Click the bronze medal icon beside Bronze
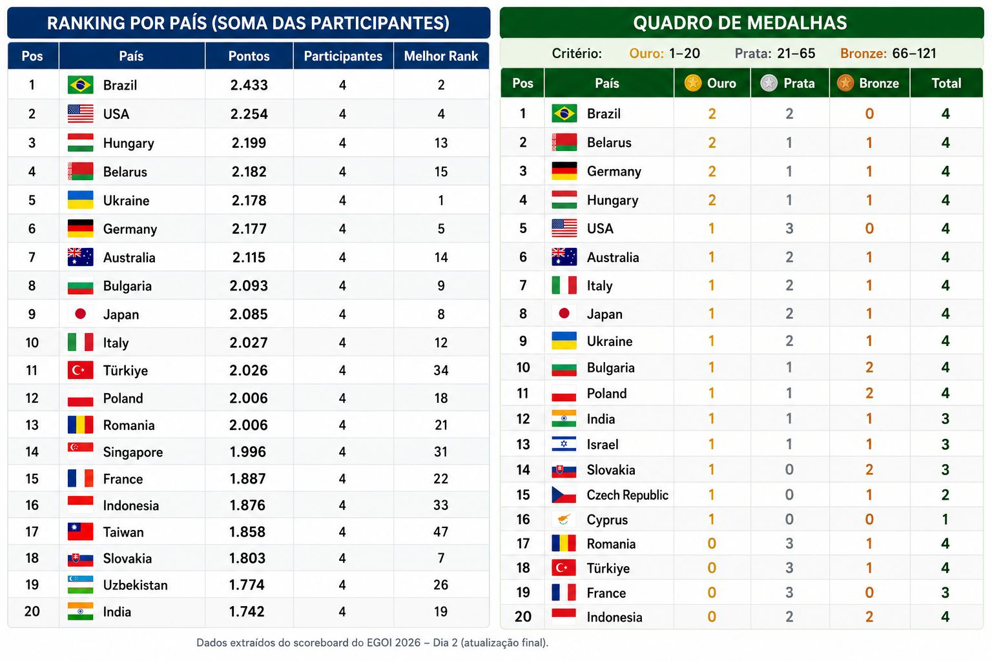The image size is (992, 661). (845, 83)
